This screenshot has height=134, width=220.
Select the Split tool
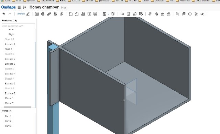click(129, 14)
